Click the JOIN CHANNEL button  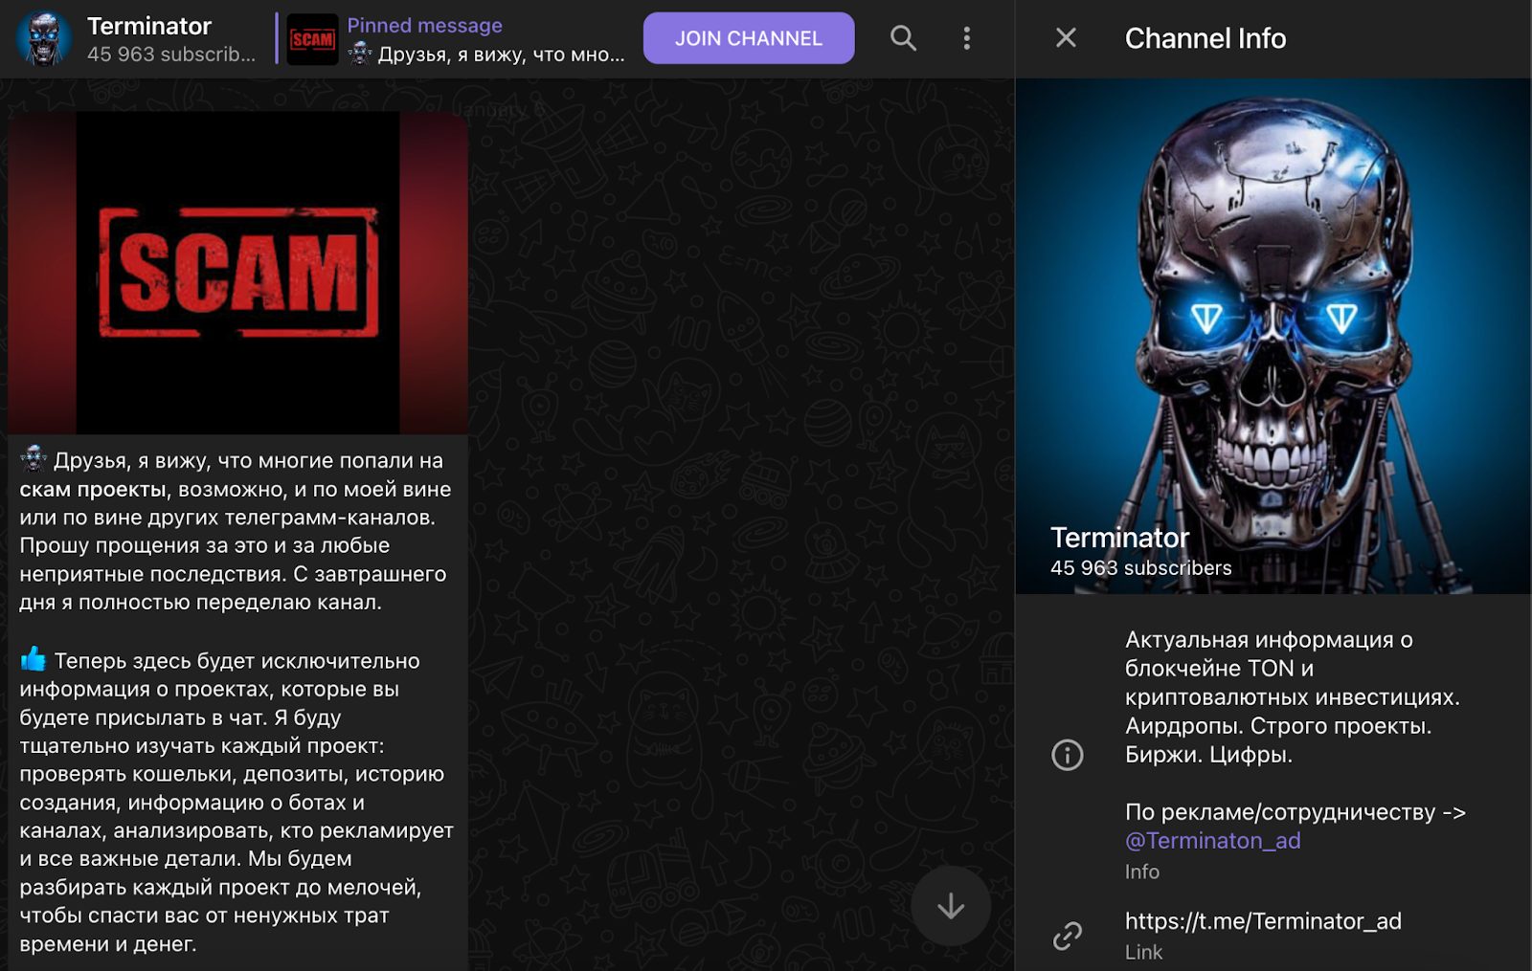(x=749, y=38)
